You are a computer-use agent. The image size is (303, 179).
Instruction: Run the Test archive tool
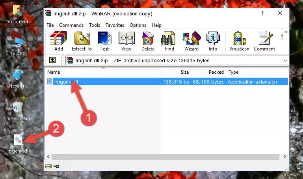tap(104, 41)
